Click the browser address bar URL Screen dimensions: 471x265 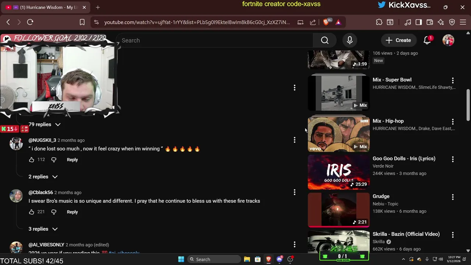click(197, 22)
